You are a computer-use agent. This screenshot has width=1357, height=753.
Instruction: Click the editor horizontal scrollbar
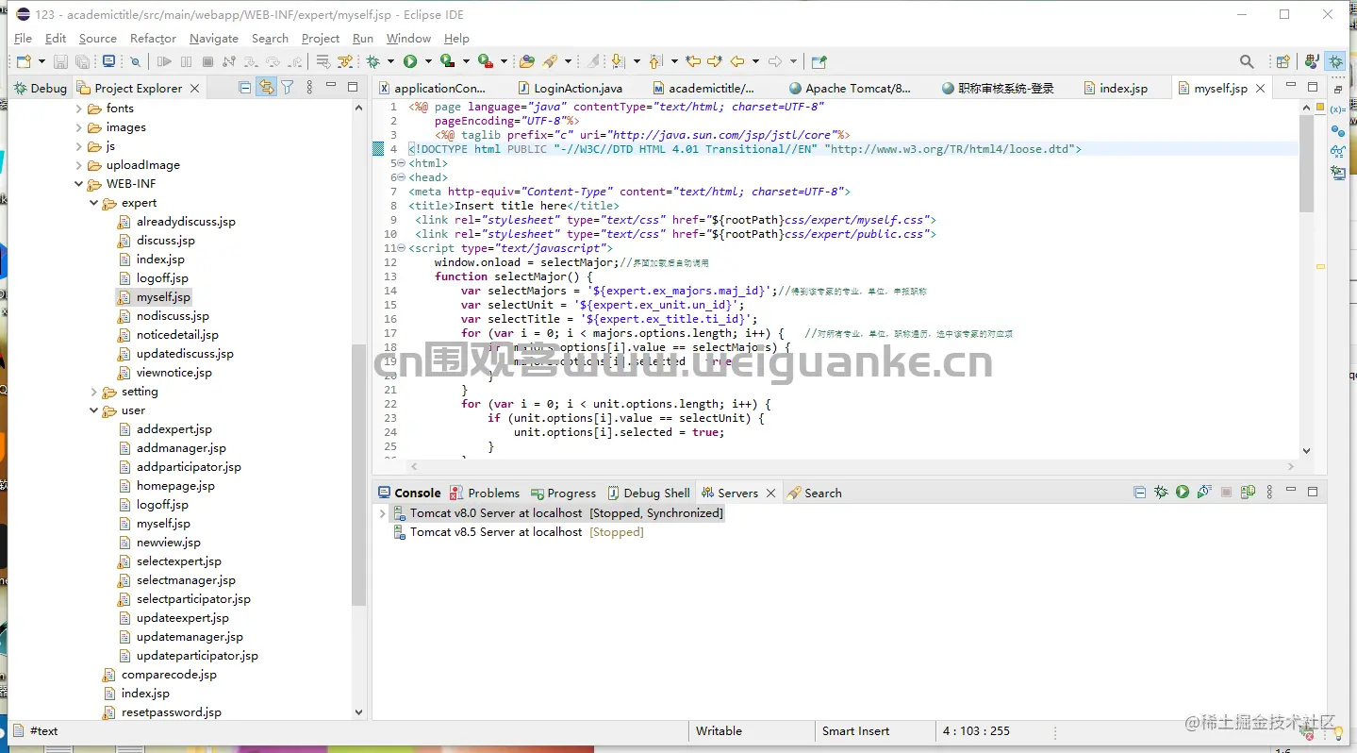(852, 466)
